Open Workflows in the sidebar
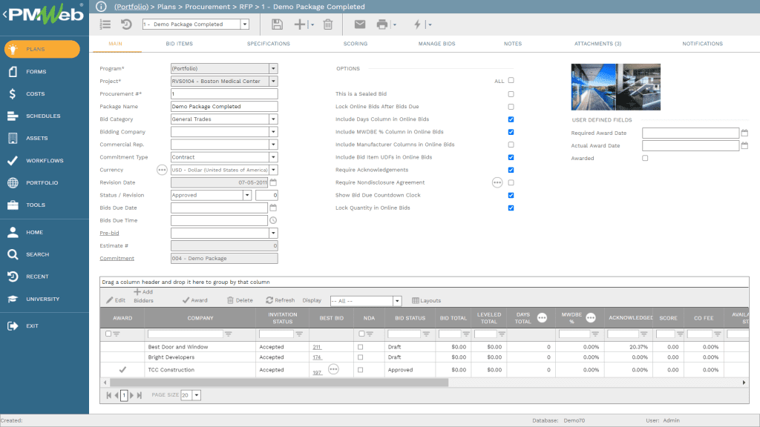 tap(45, 161)
